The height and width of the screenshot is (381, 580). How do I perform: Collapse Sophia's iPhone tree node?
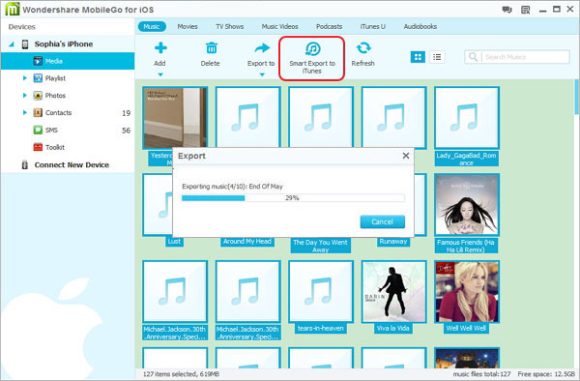12,44
